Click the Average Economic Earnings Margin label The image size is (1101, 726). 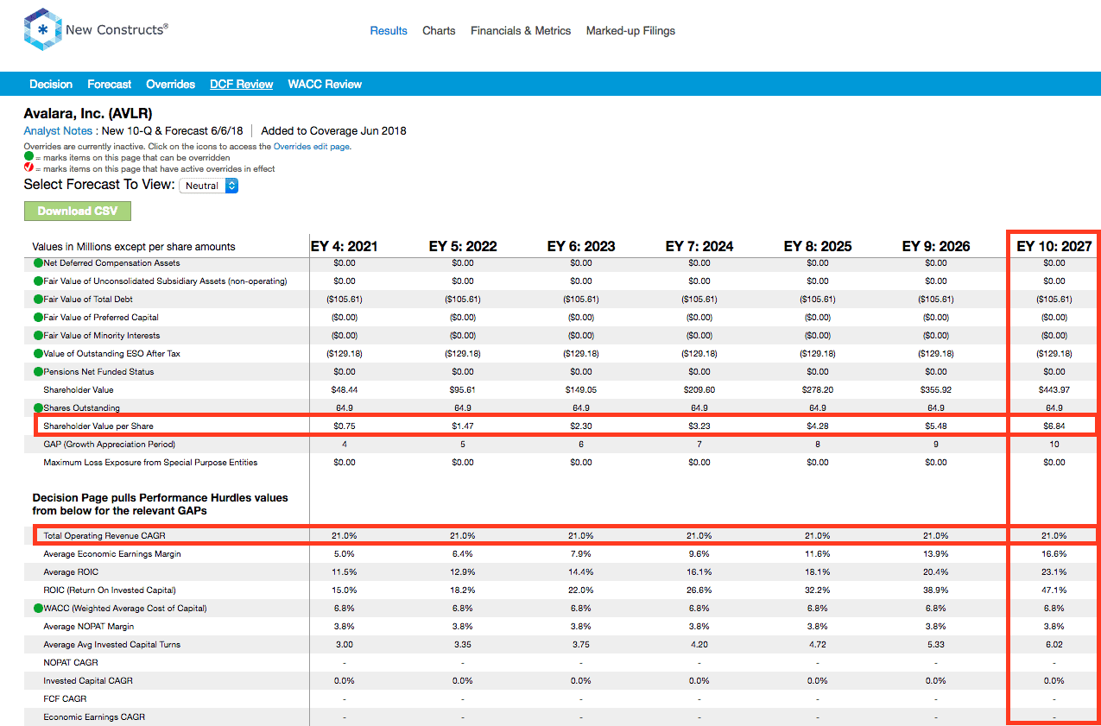112,553
